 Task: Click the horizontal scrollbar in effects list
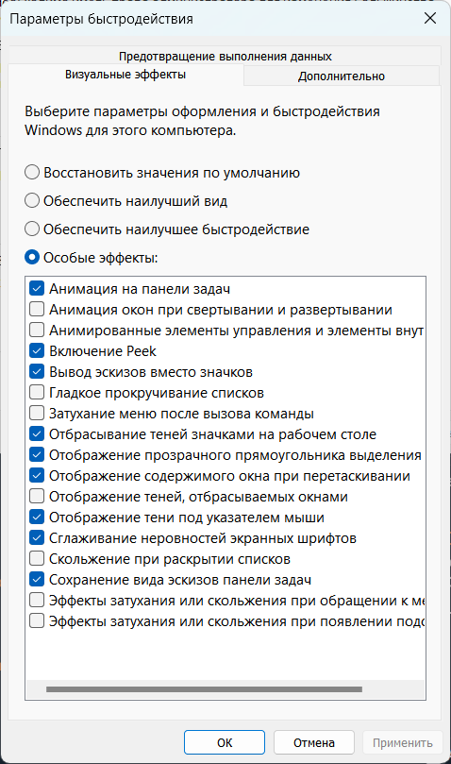[204, 689]
